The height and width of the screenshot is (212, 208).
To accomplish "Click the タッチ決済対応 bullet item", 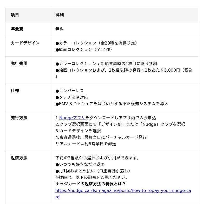I will 72,97.
